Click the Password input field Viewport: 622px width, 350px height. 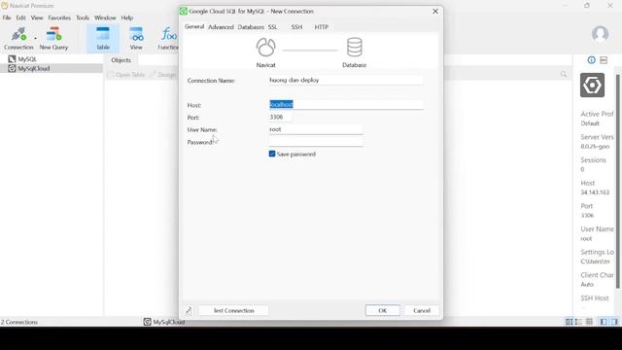315,142
